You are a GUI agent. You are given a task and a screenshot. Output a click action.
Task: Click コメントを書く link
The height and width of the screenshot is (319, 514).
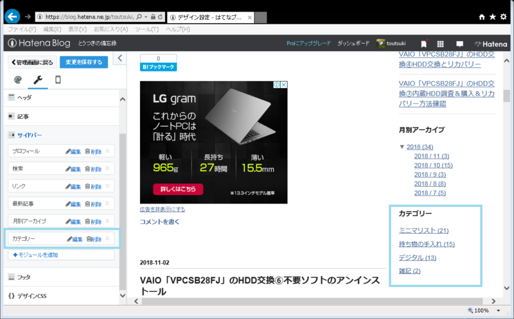click(x=159, y=221)
